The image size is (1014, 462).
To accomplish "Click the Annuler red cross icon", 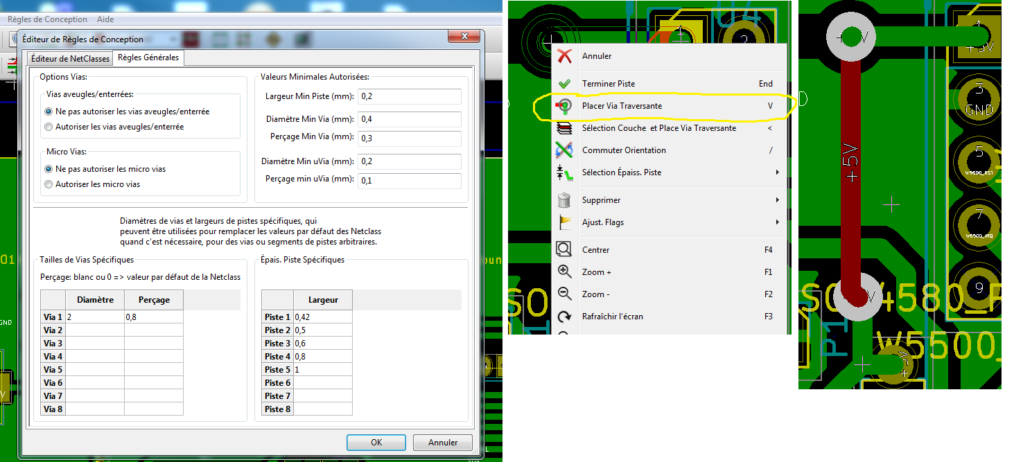I will point(565,56).
